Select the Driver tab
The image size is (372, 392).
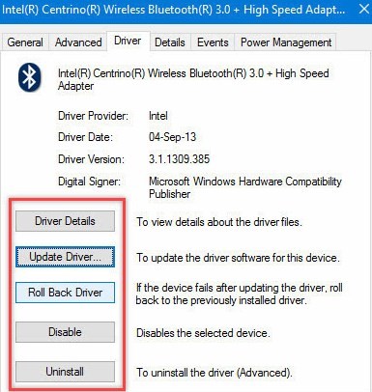[x=128, y=41]
